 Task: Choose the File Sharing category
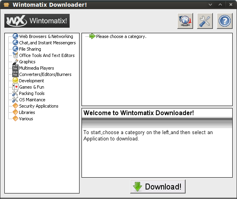[x=30, y=49]
